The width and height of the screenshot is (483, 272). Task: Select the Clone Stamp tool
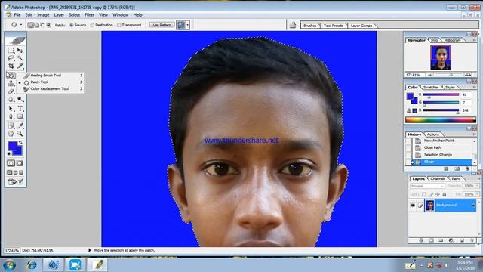11,83
